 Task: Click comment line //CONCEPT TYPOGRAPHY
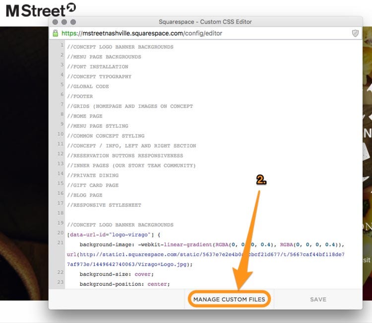(x=99, y=77)
